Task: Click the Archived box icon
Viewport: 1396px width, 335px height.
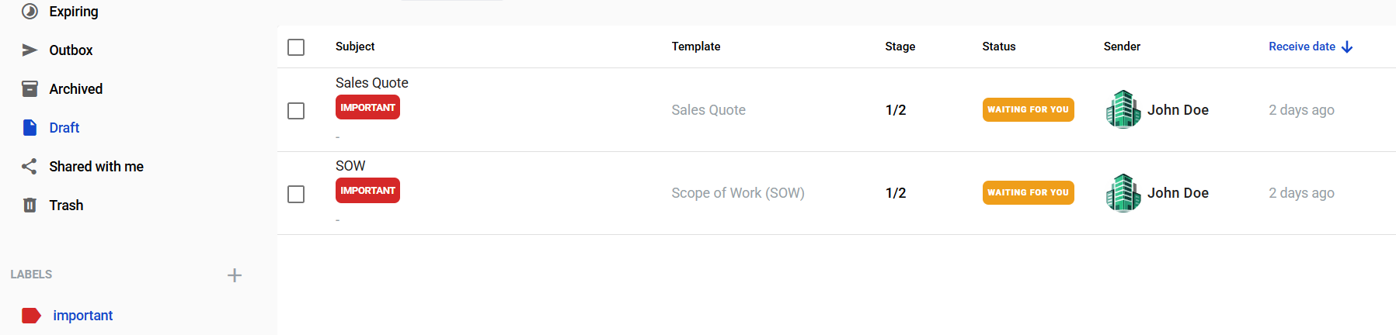Action: (30, 89)
